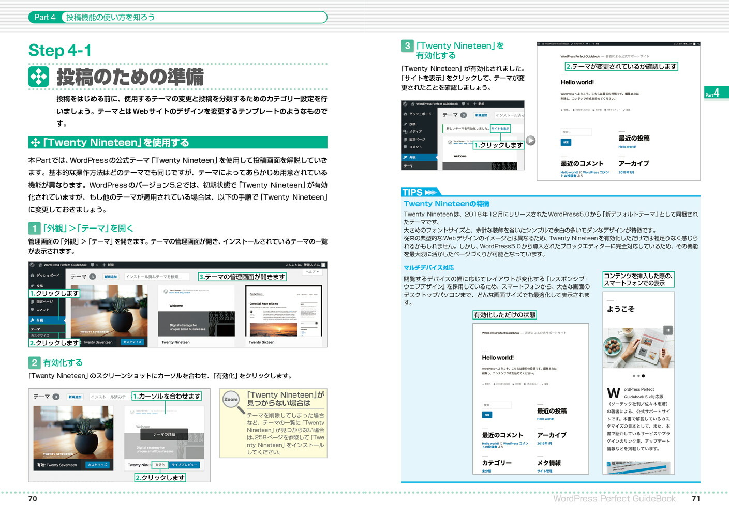Screen dimensions: 729x517
Task: Open 2019年1月 archive link in top-right site preview
Action: pyautogui.click(x=626, y=172)
